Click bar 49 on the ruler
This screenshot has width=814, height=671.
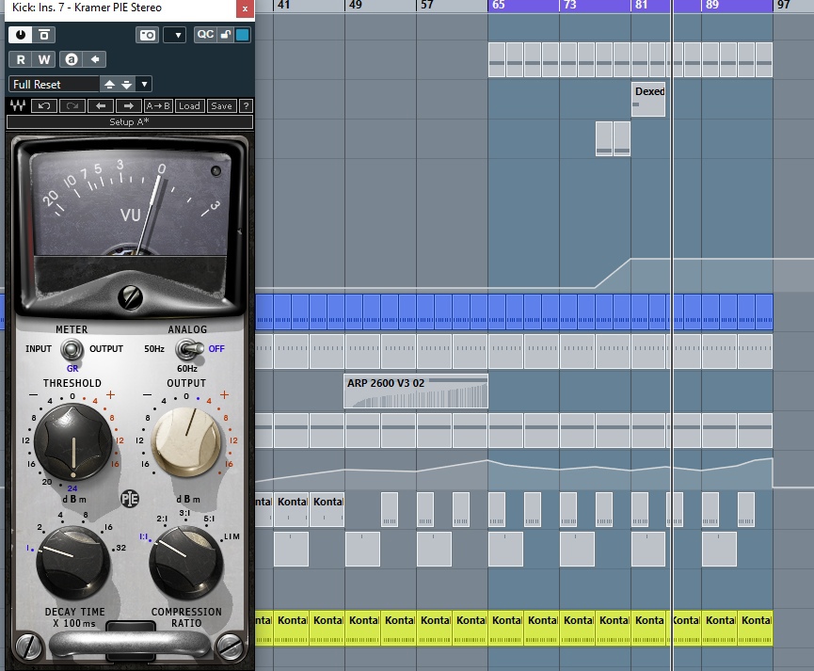point(356,6)
